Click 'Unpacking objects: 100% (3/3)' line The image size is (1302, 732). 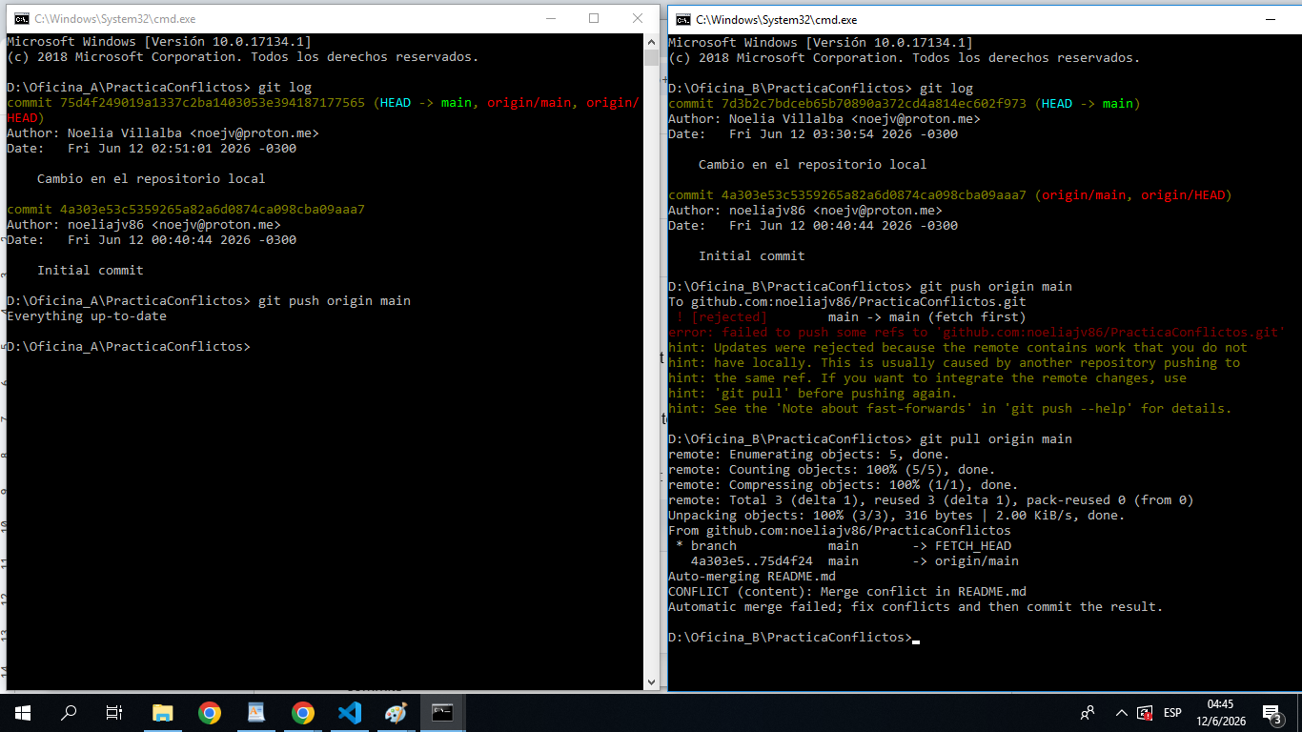coord(897,515)
